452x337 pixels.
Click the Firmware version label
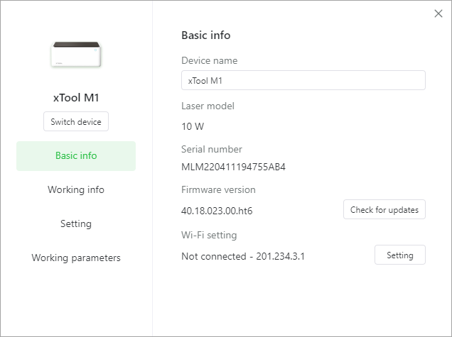point(218,189)
